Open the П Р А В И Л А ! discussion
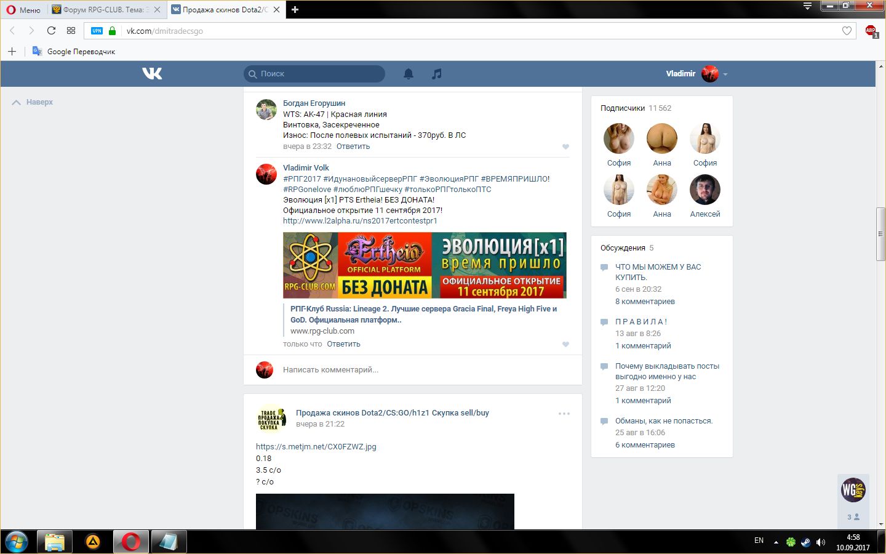The height and width of the screenshot is (554, 886). click(641, 322)
